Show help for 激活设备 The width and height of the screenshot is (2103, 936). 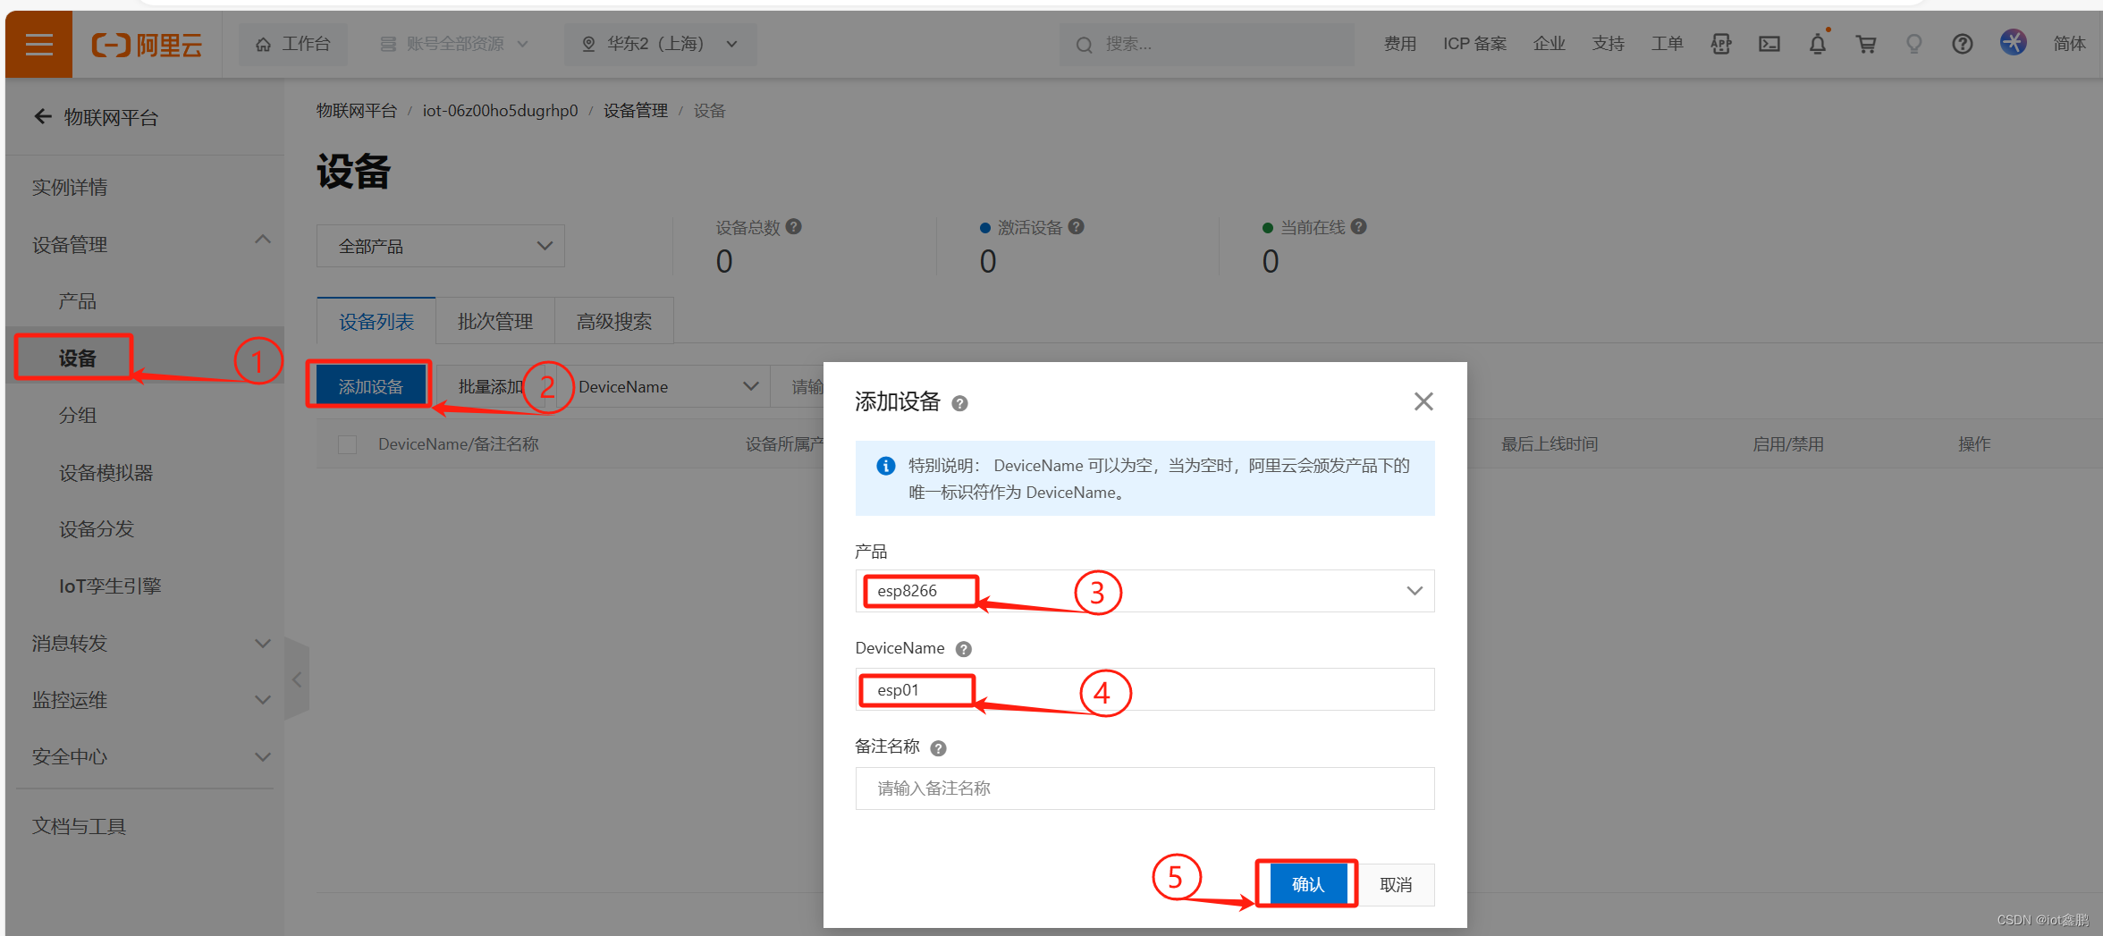[x=1076, y=227]
